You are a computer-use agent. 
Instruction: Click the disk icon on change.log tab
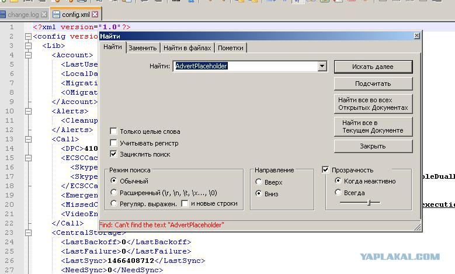(x=2, y=14)
